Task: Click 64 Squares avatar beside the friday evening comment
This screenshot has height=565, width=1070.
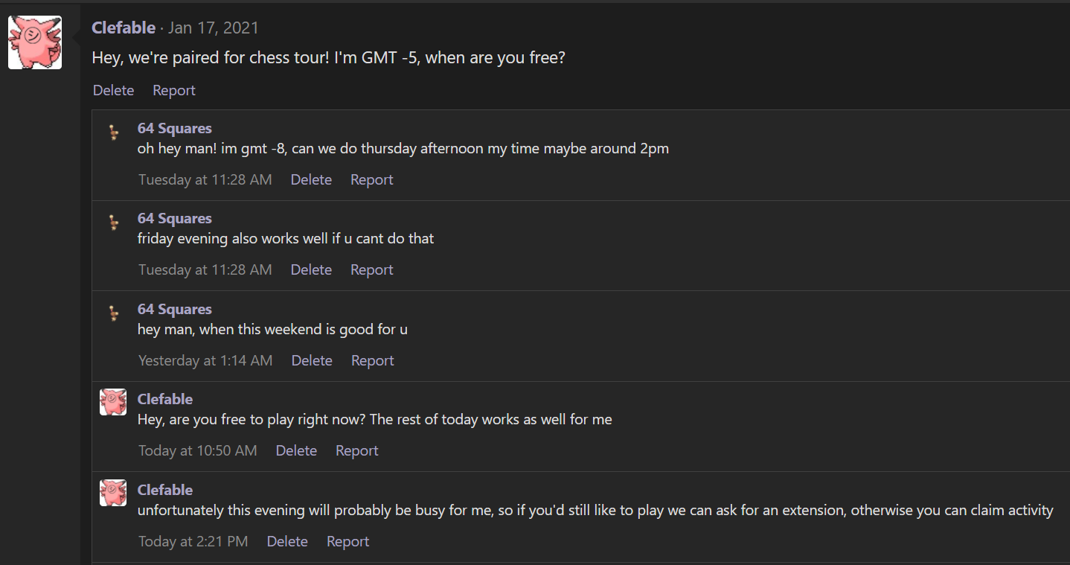Action: (113, 223)
